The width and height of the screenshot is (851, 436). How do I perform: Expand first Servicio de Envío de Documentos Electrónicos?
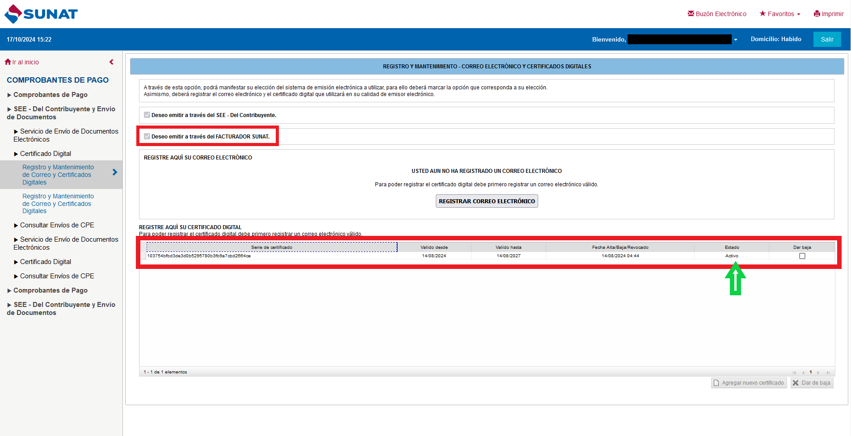[x=66, y=135]
